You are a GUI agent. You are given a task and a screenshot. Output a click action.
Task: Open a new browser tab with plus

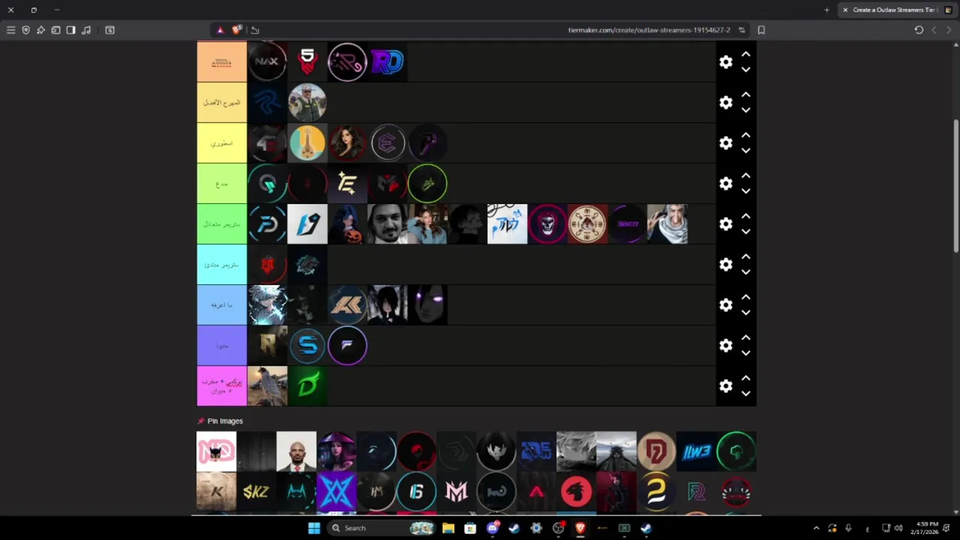(x=826, y=10)
